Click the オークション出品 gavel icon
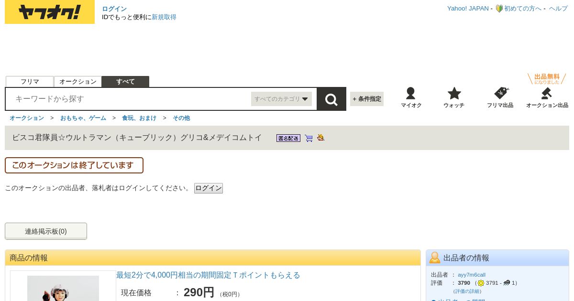The image size is (574, 301). (x=547, y=97)
